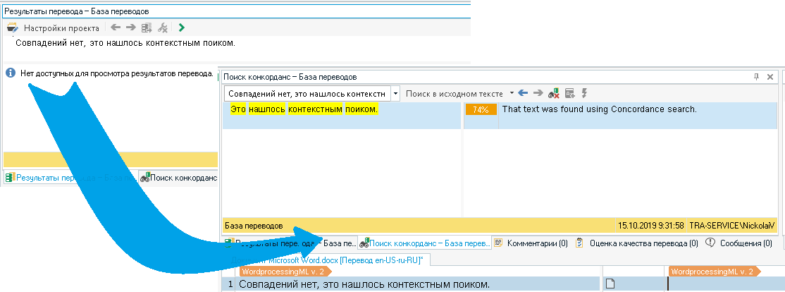Click the lightning bolt icon in concordance toolbar
Image resolution: width=785 pixels, height=292 pixels.
584,93
